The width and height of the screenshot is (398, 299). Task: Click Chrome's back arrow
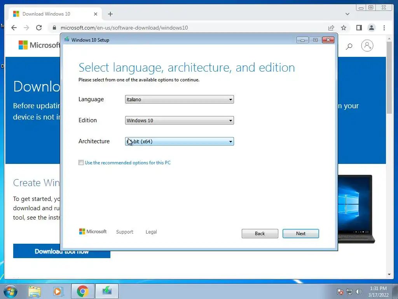tap(14, 28)
